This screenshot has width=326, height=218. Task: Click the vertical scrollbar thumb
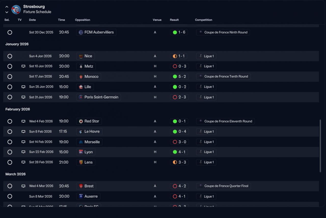point(320,146)
